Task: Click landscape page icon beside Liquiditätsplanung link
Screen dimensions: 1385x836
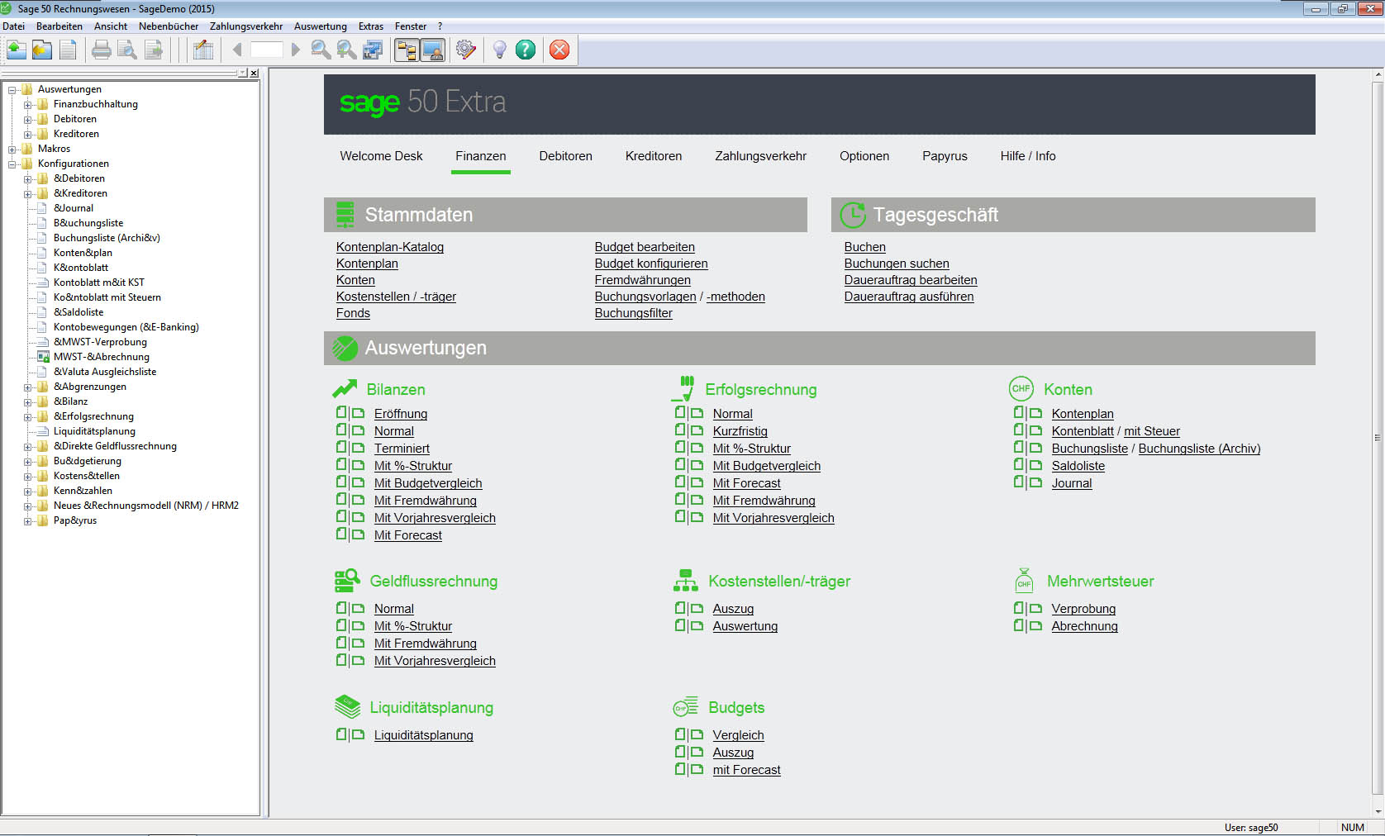Action: (358, 734)
